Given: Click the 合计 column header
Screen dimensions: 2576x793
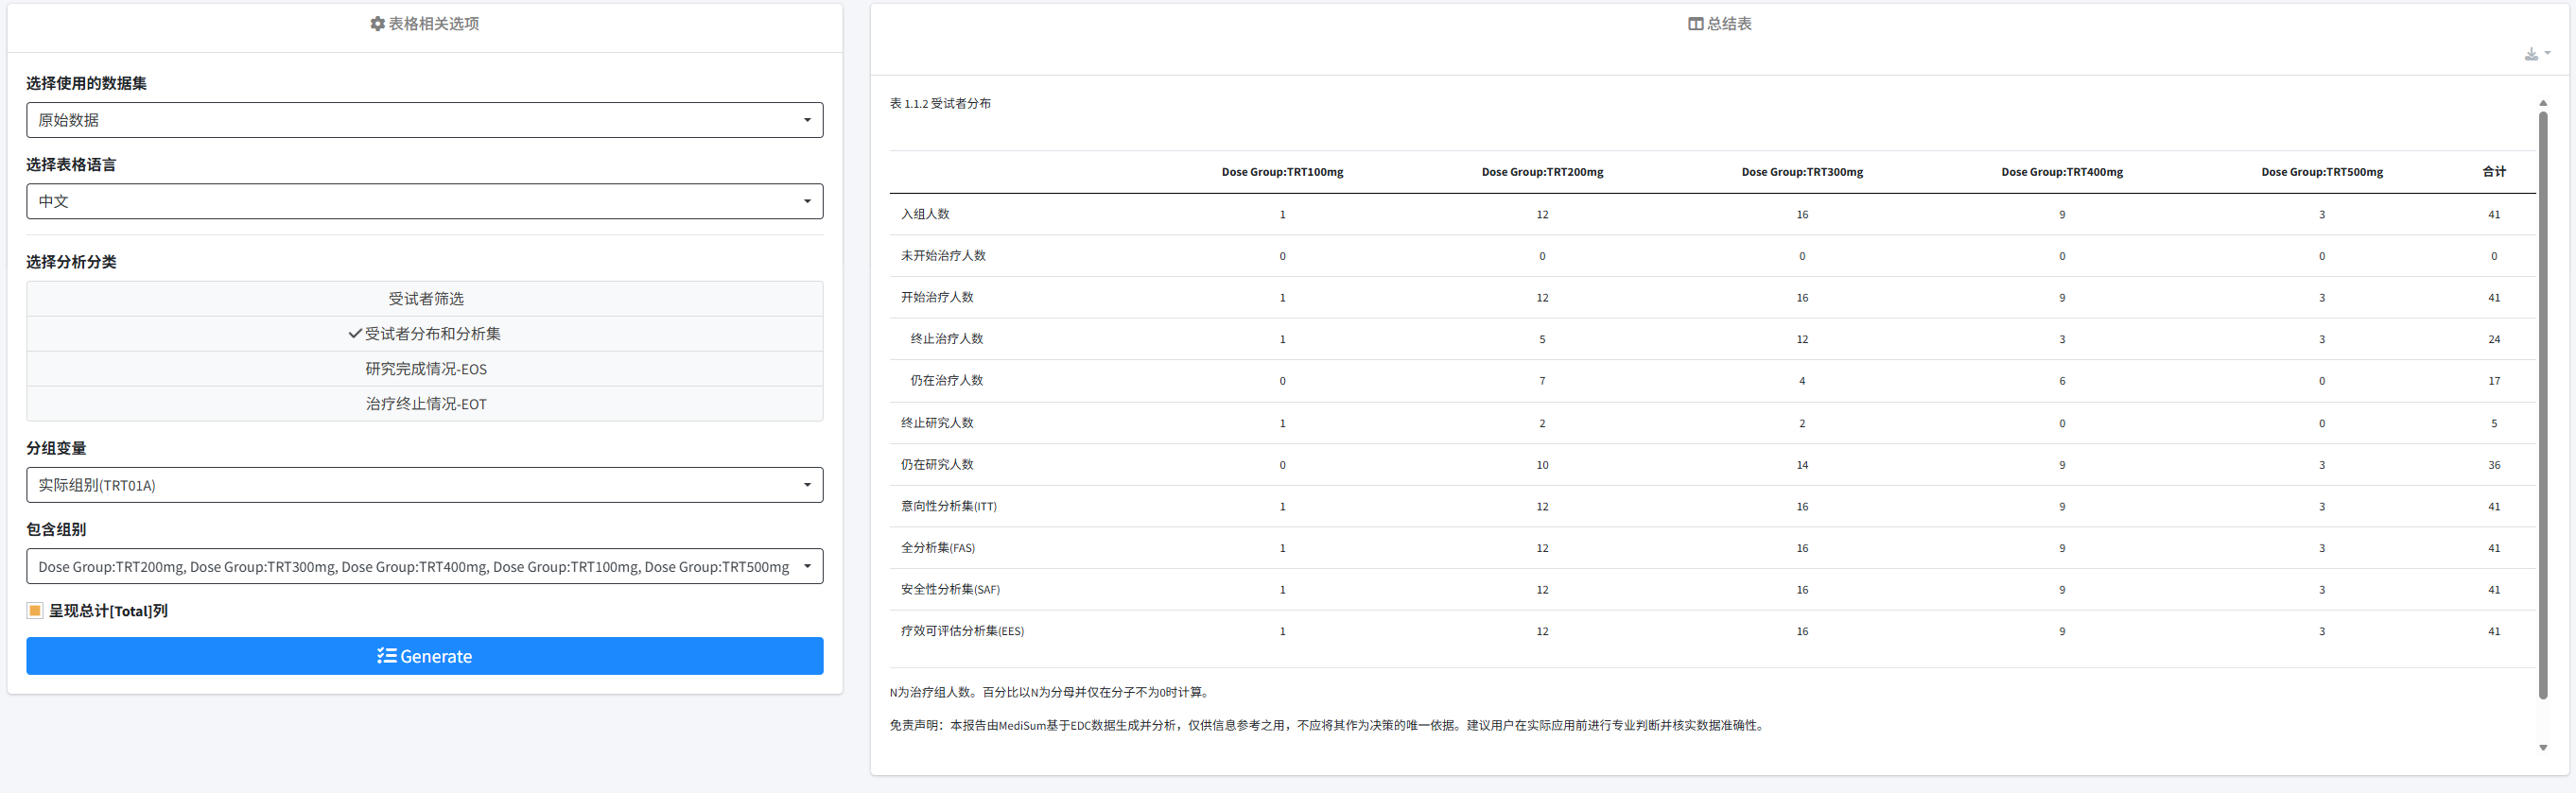Looking at the screenshot, I should click(2493, 172).
